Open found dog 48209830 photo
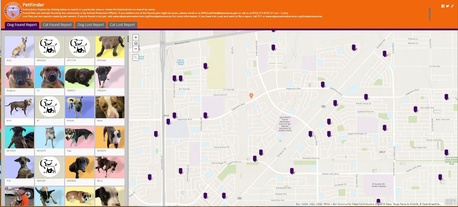Viewport: 458px width, 207px height. [80, 167]
